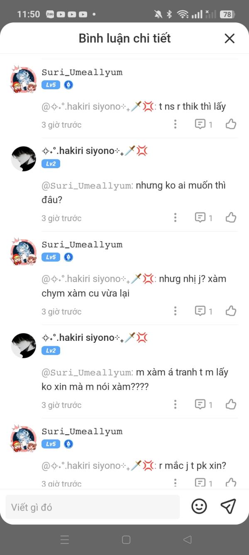Open three-dot menu on 'm xàm á tranh t m lấy' comment

coord(176,404)
